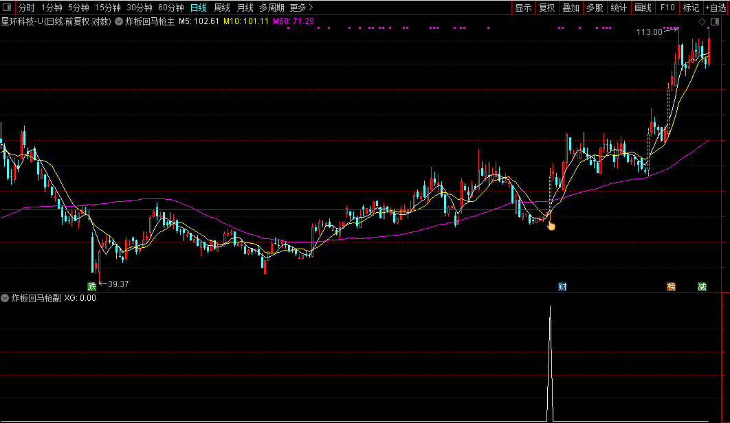Expand sub indicator 炸板回马枪副 dropdown
This screenshot has width=730, height=423.
(5, 298)
